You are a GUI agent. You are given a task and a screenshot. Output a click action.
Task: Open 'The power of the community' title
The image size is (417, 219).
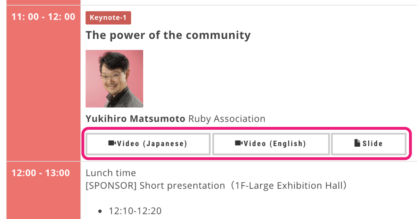coord(168,35)
